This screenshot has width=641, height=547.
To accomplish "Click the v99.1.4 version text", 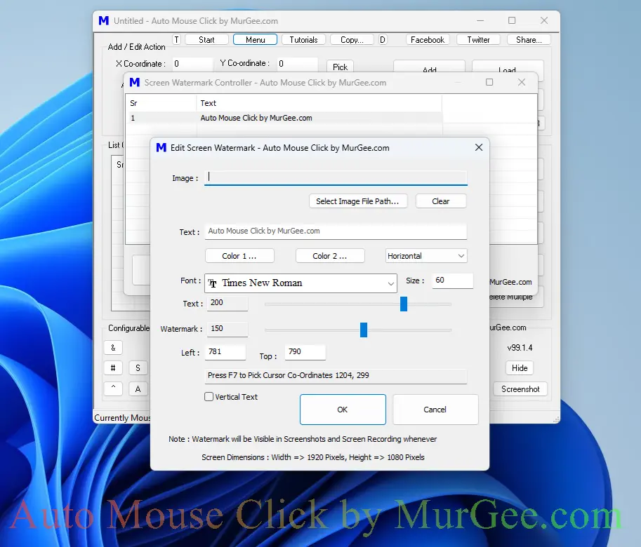I will (x=520, y=348).
